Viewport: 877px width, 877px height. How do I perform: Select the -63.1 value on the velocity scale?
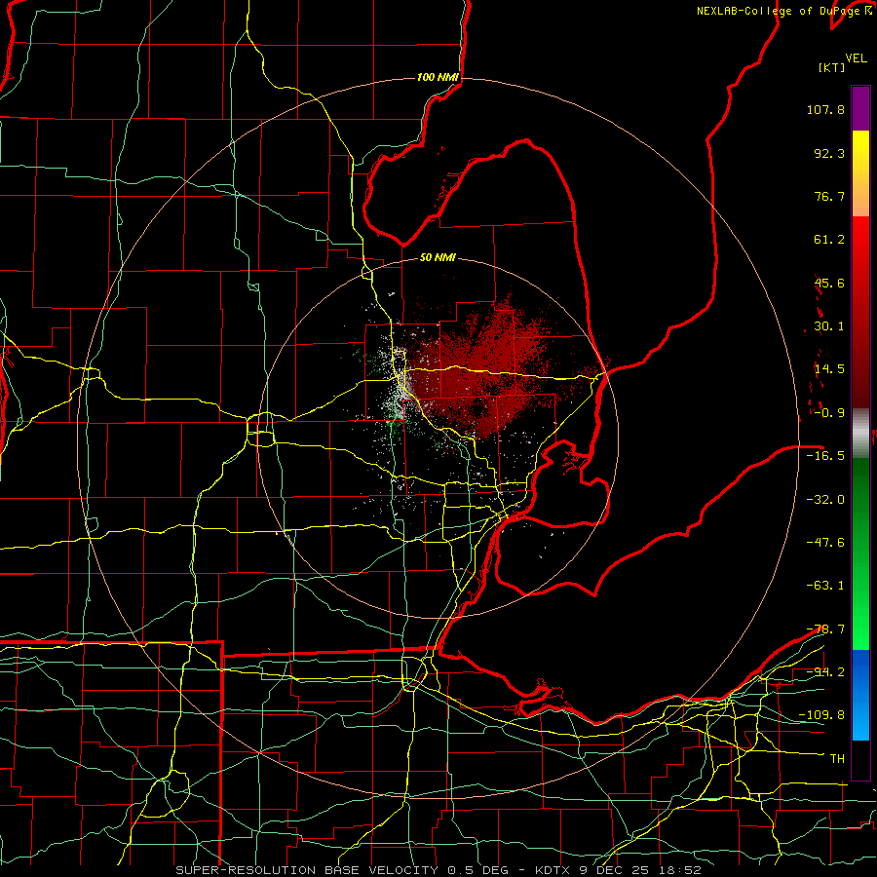[x=825, y=586]
